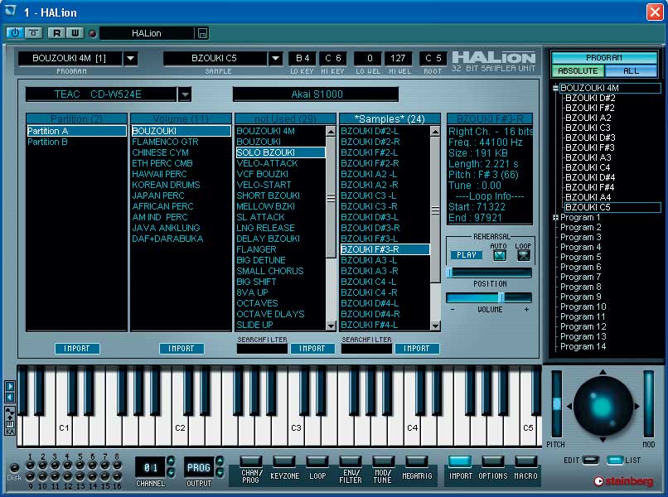Image resolution: width=668 pixels, height=497 pixels.
Task: Click the scroll up arrow in the Samples column
Action: [x=435, y=131]
